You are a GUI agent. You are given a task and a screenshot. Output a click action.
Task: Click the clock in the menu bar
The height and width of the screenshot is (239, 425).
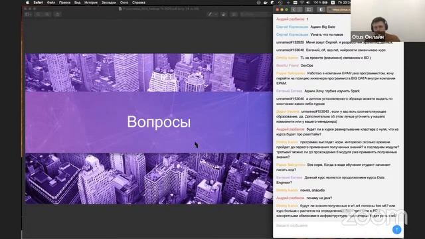pos(344,3)
